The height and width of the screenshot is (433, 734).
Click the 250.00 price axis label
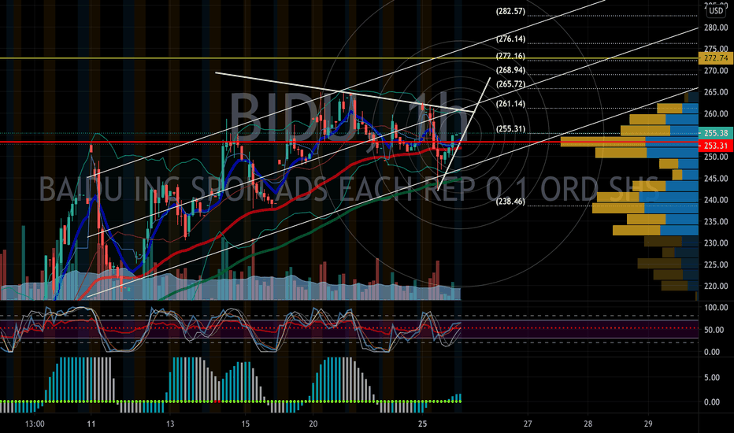(x=716, y=157)
